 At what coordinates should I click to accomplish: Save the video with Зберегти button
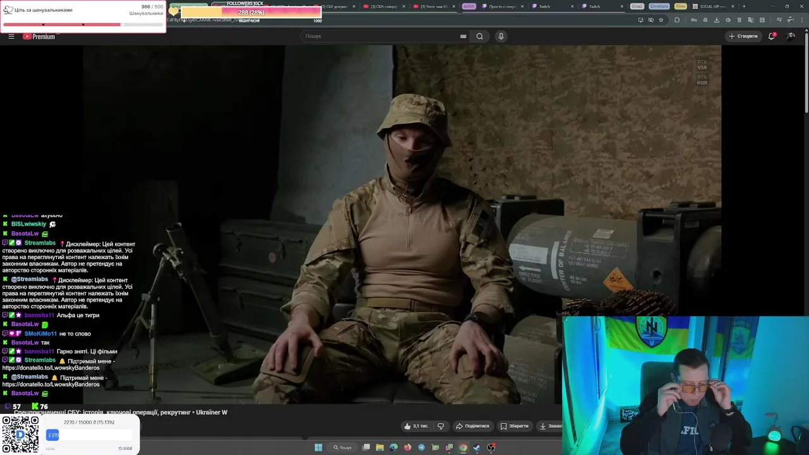click(x=514, y=426)
